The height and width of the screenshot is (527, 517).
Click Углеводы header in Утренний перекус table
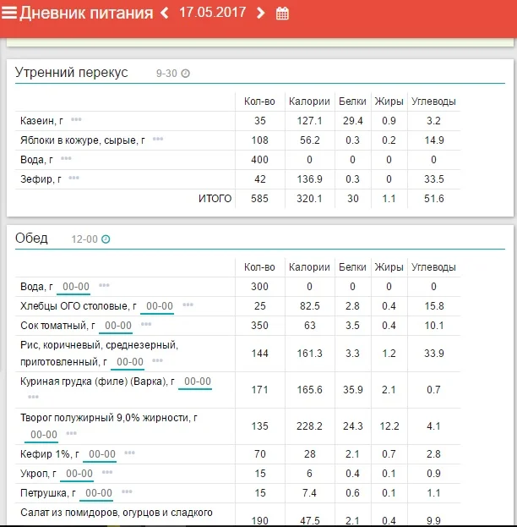pos(433,102)
